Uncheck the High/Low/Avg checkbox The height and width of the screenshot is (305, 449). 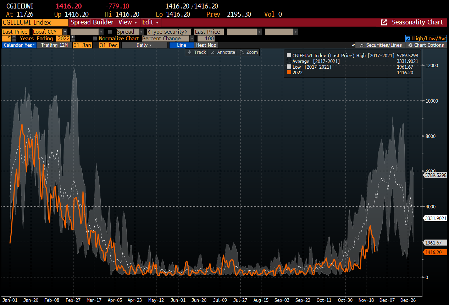coord(408,39)
